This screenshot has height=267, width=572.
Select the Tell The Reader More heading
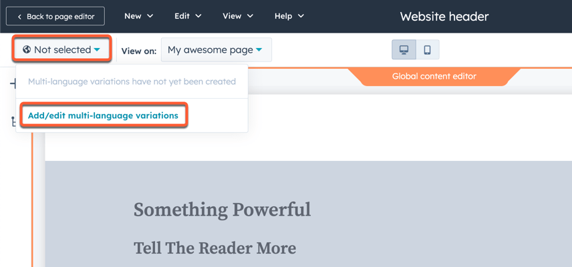tap(215, 248)
